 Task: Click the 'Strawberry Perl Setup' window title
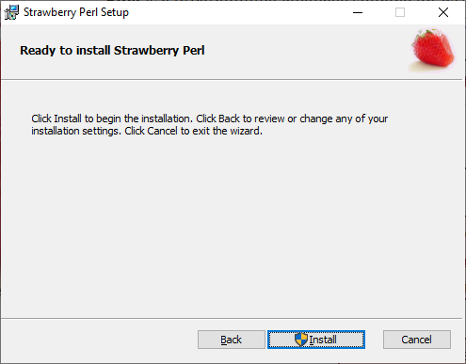coord(76,12)
